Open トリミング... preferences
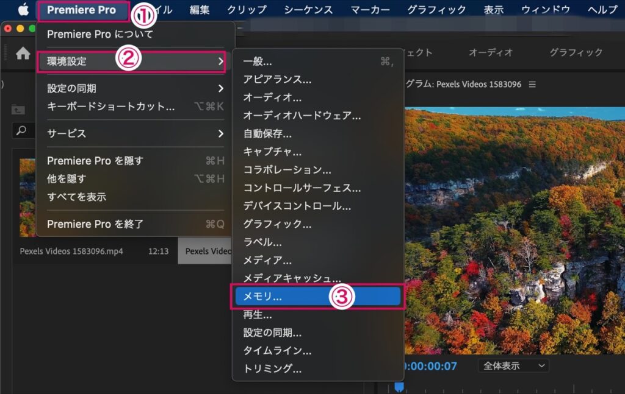Screen dimensions: 625x394 pyautogui.click(x=318, y=368)
